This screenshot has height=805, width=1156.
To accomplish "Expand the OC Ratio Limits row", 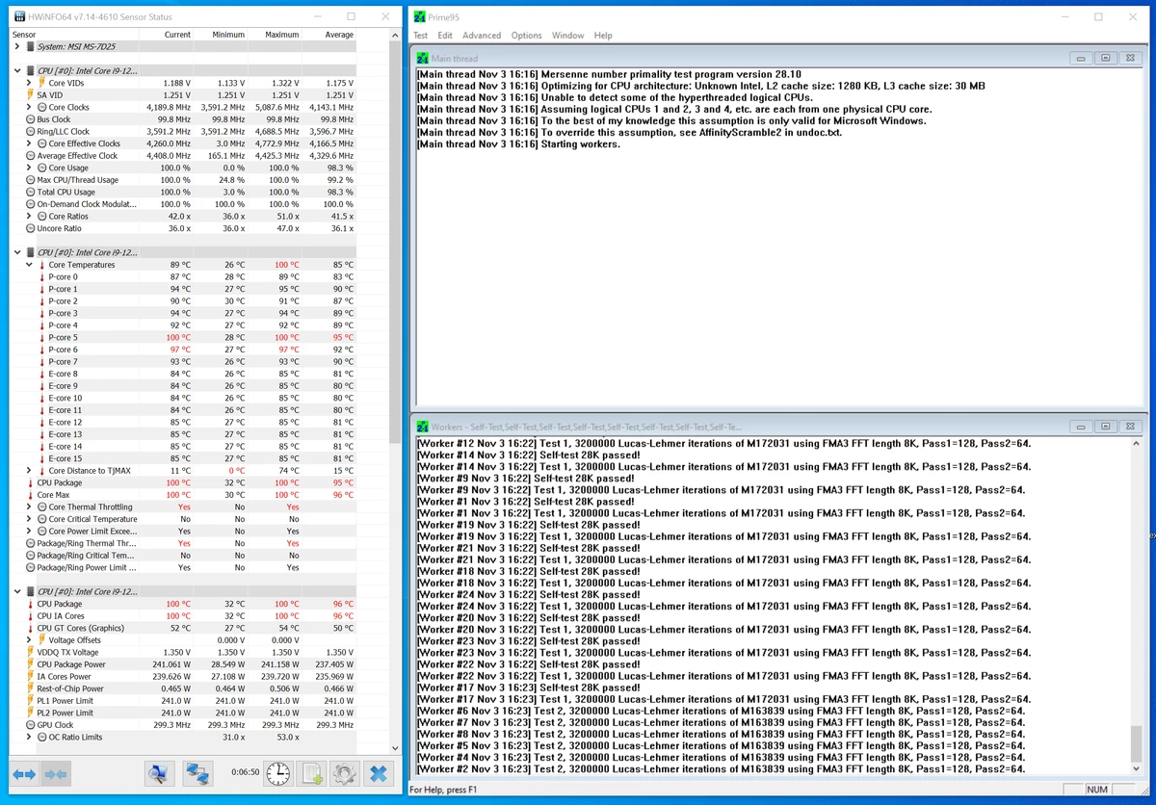I will 29,737.
